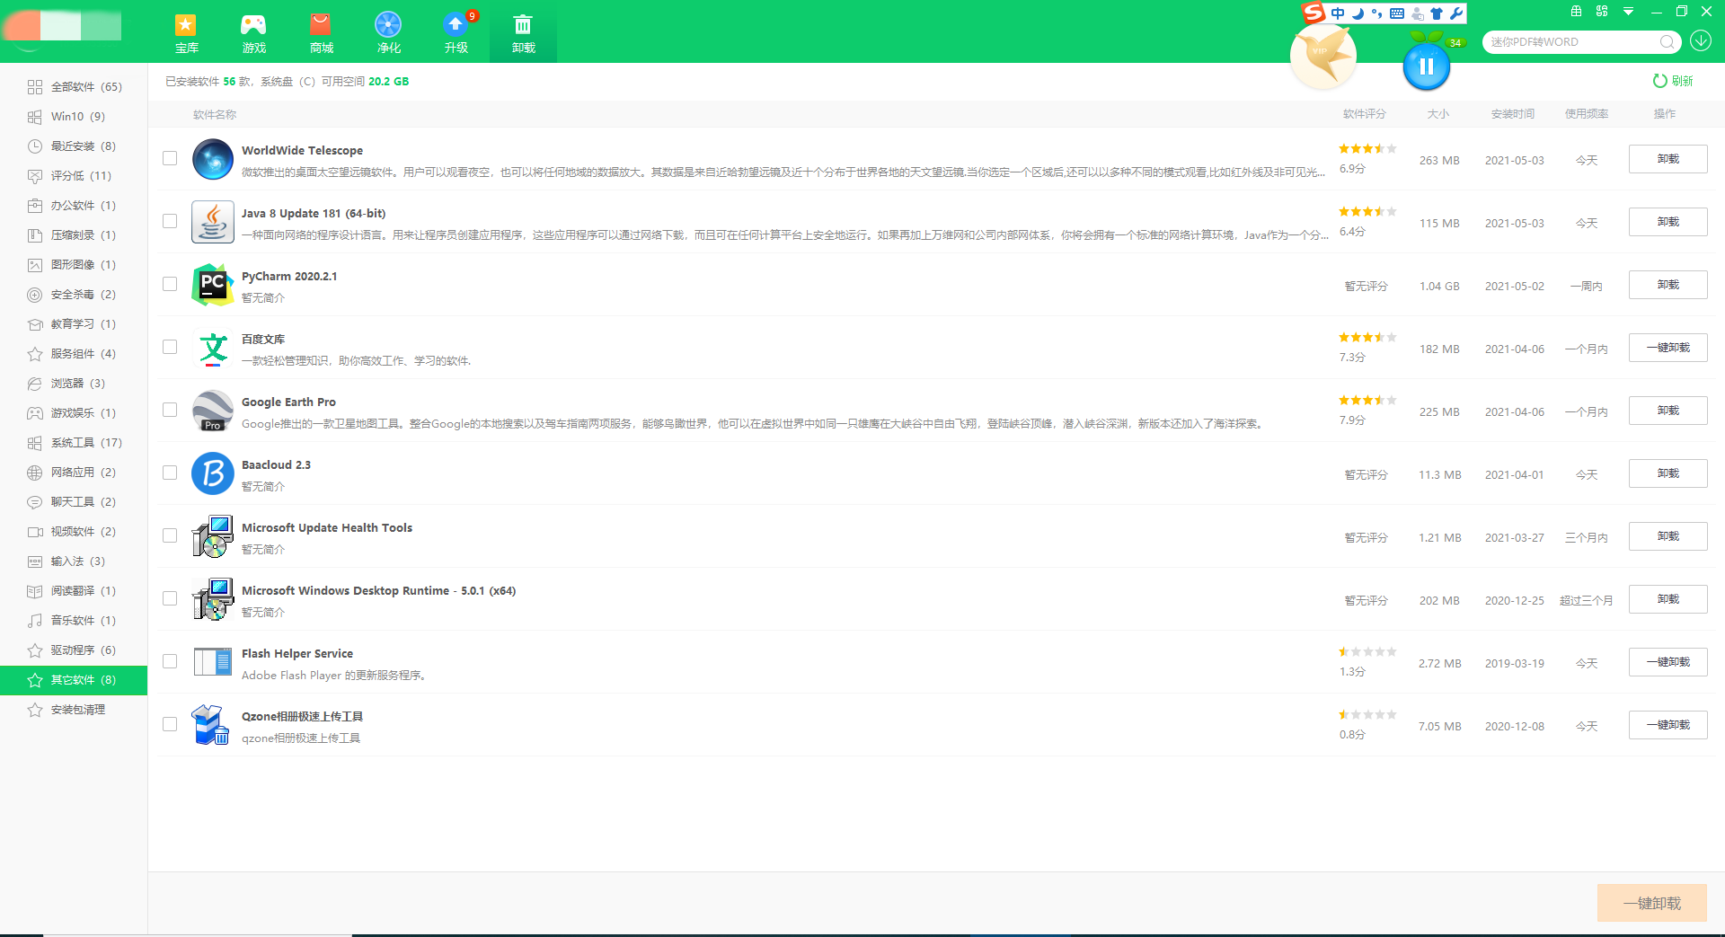The height and width of the screenshot is (937, 1725).
Task: Click the Flash Helper Service icon
Action: tap(213, 663)
